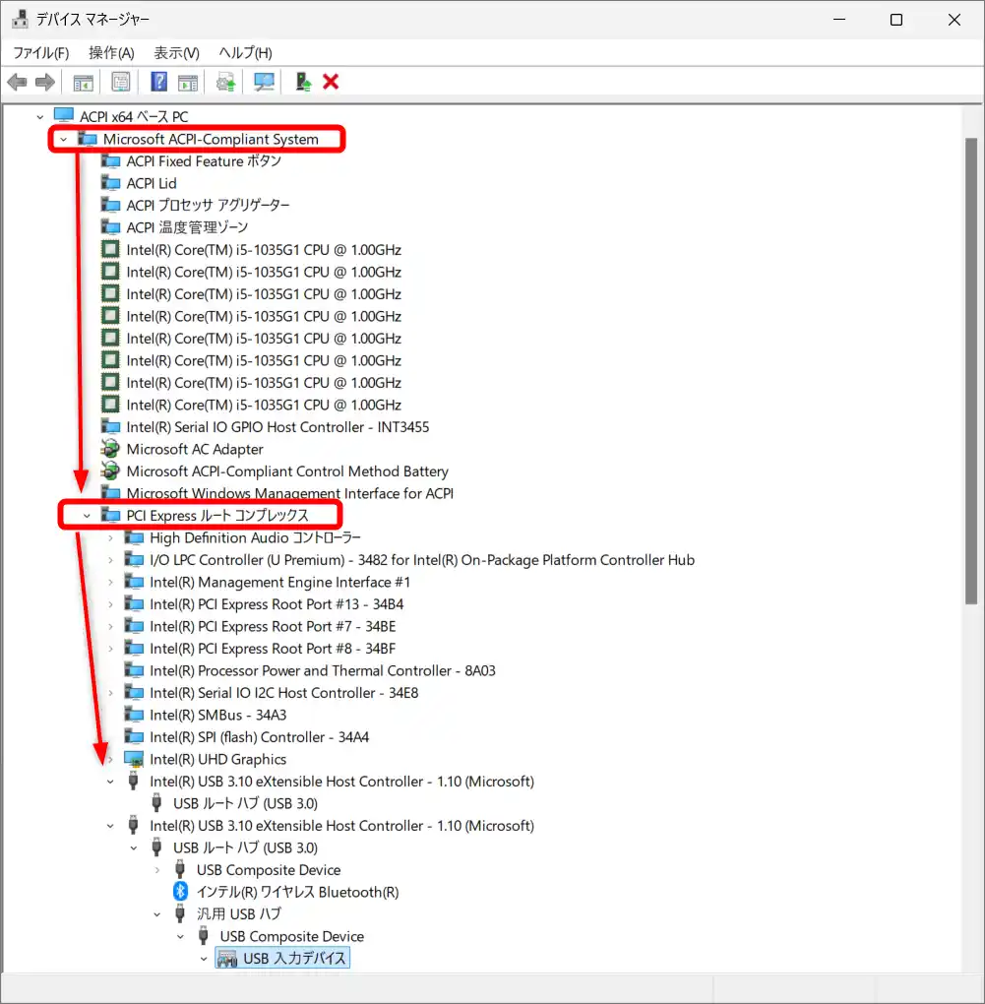Collapse the Microsoft ACPI-Compliant System node

coord(64,140)
